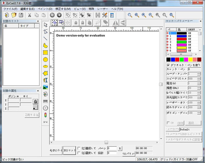Click the object status indicator in status bar

(x=192, y=159)
